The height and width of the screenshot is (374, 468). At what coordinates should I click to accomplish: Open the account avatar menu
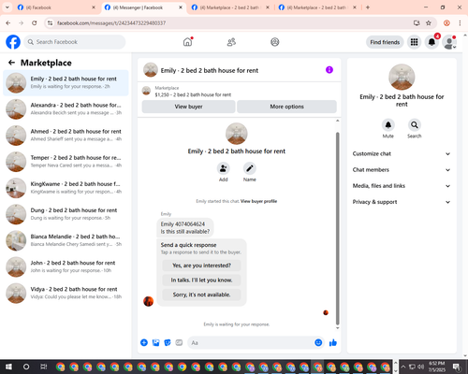[x=449, y=42]
